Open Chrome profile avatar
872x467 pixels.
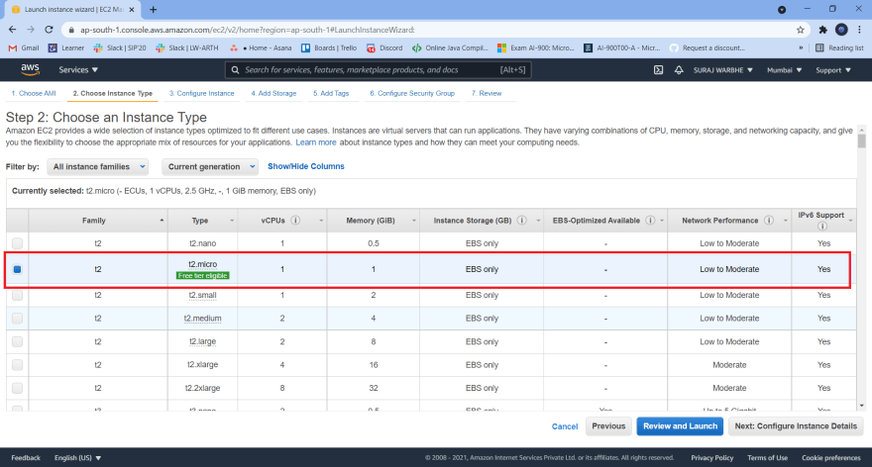(x=841, y=30)
